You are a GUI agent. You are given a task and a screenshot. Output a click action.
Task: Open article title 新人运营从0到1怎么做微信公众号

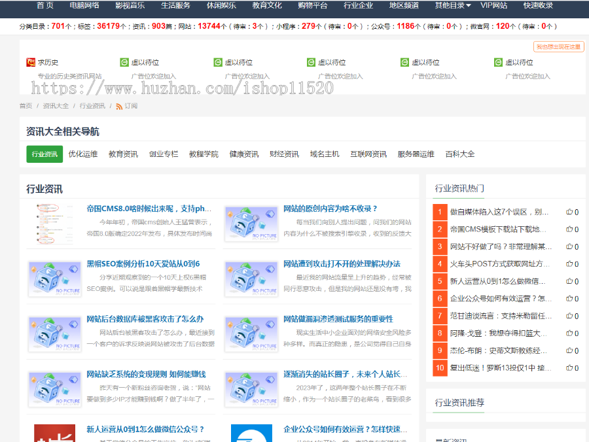145,429
